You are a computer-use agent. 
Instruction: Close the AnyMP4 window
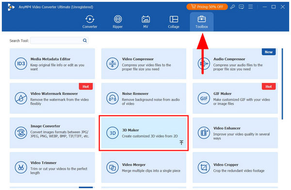283,7
